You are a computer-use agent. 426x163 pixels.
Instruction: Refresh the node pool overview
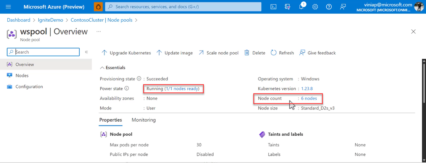(x=282, y=53)
